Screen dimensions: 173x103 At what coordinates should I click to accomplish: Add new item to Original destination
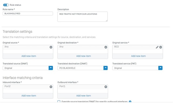tap(84, 56)
